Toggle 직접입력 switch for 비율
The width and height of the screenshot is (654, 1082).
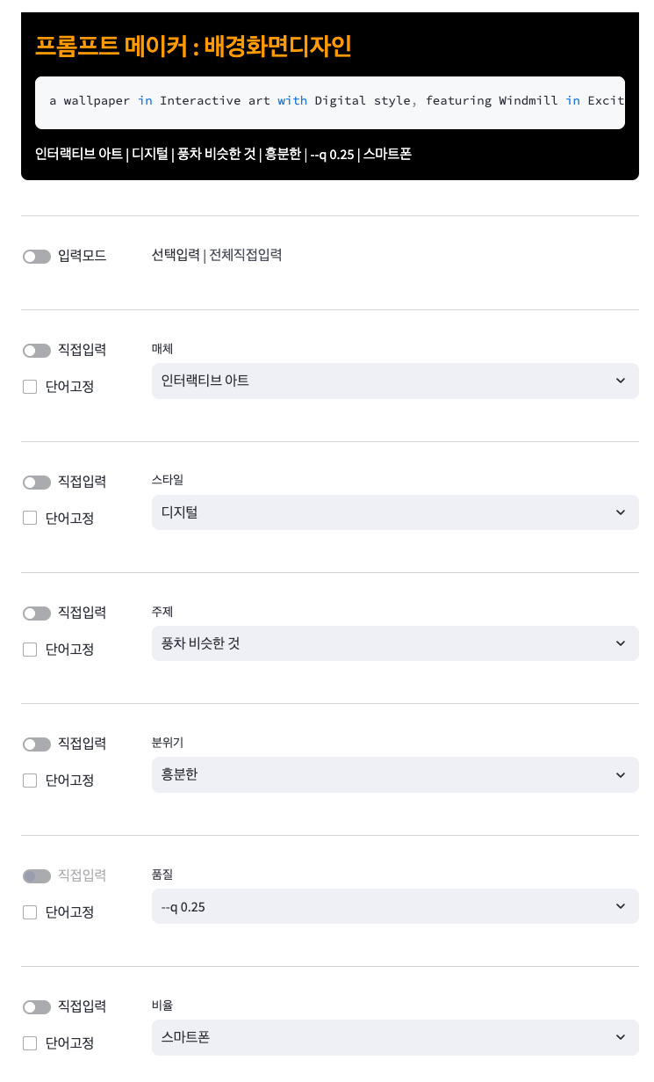point(37,1007)
